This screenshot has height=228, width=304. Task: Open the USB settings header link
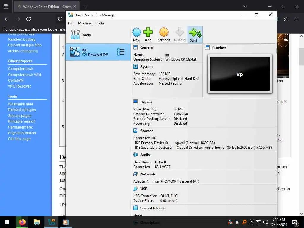tap(144, 189)
